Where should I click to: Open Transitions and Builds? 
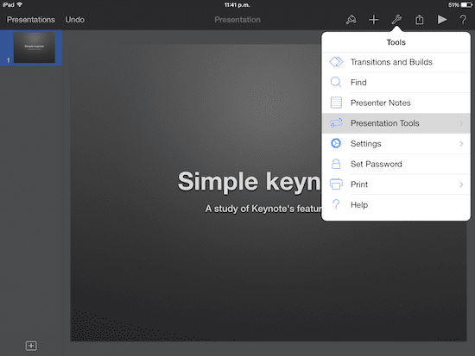(396, 62)
